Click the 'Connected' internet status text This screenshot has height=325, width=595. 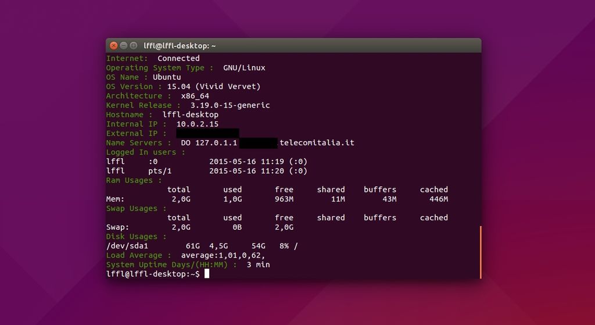(178, 58)
